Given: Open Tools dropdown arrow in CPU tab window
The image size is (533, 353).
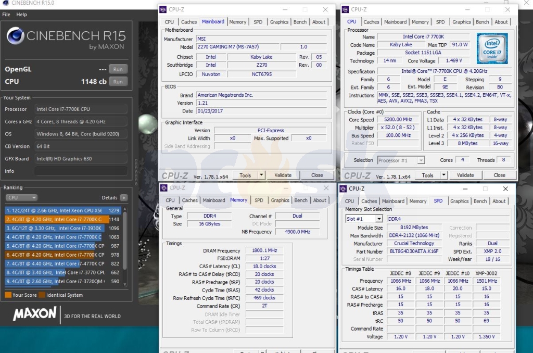Looking at the screenshot, I should [x=443, y=175].
